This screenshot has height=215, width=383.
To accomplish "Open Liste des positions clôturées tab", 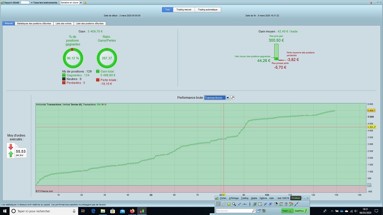I will click(90, 24).
